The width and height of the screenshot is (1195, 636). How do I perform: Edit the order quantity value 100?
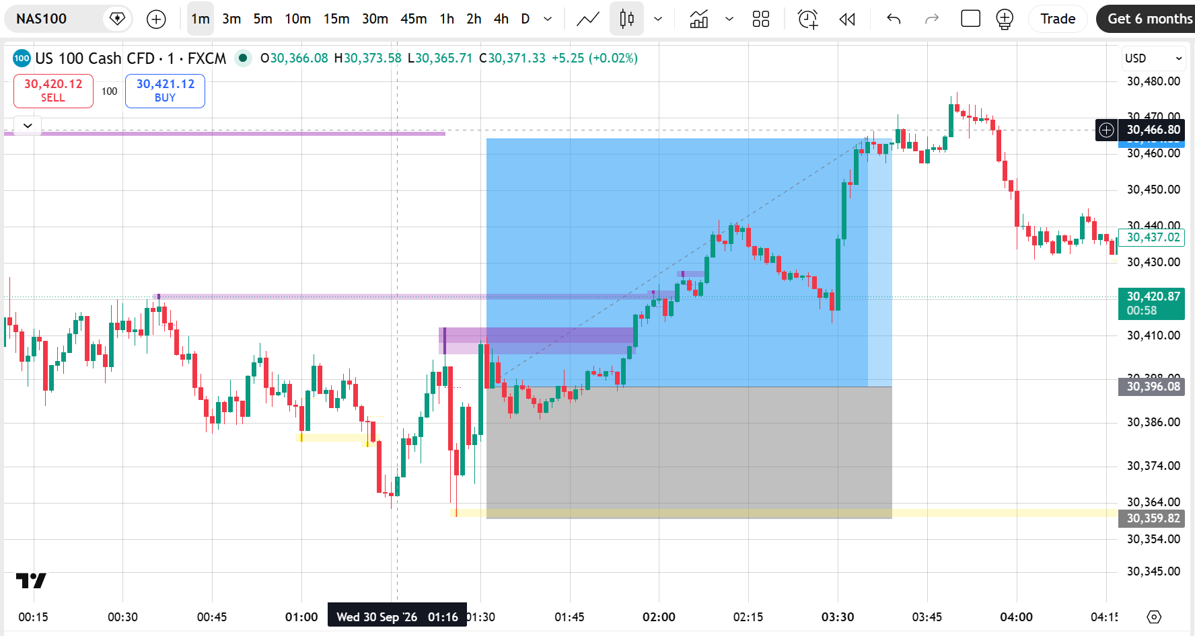110,91
